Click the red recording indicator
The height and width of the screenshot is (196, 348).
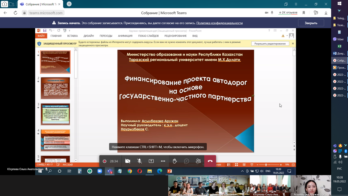(104, 161)
